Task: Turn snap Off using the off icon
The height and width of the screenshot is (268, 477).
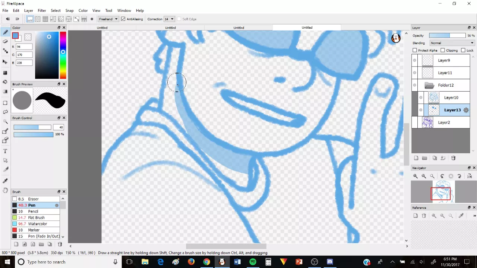Action: click(30, 19)
